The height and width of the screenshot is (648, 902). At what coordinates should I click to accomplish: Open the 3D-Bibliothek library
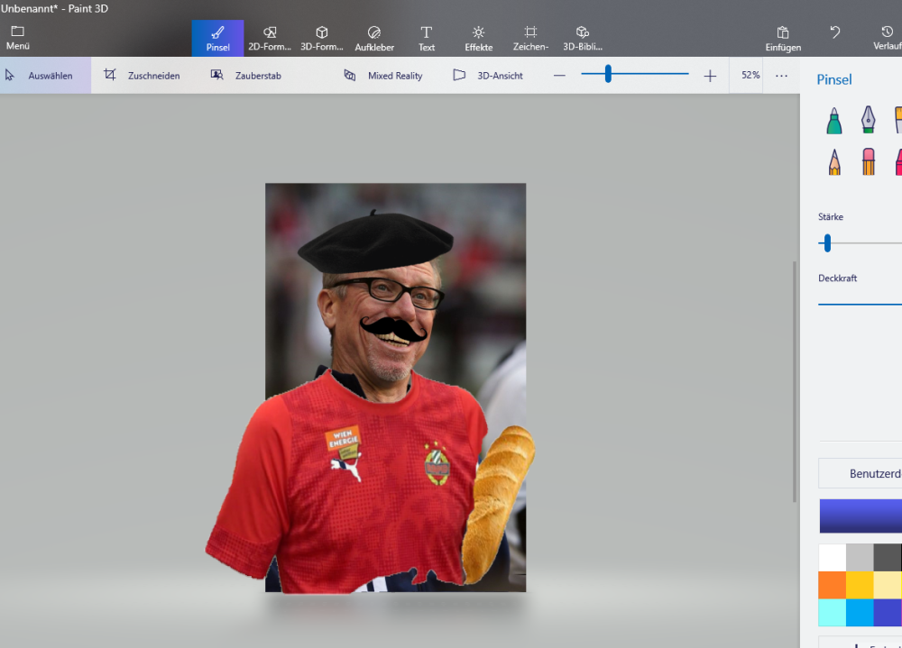(x=583, y=38)
